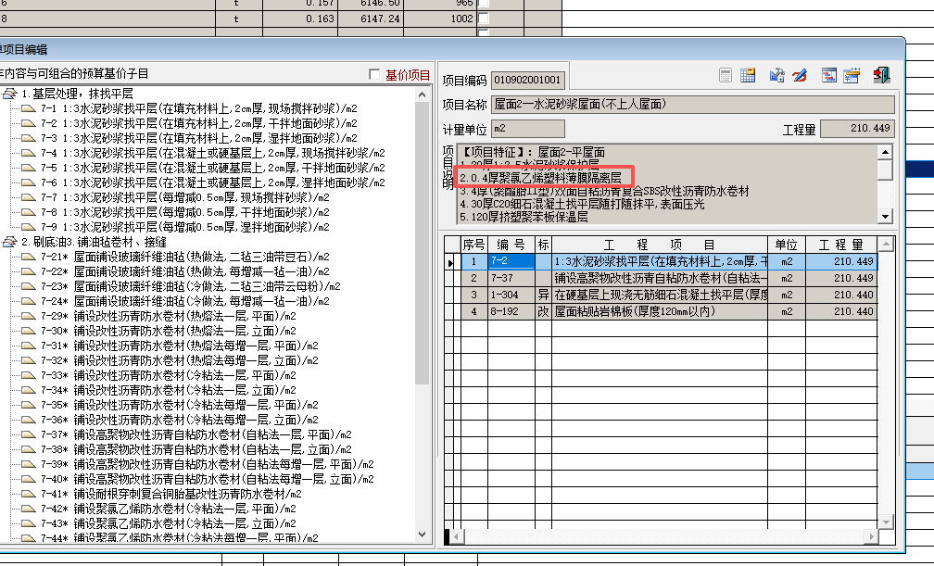Click the 工程项目 column header
934x566 pixels.
(660, 245)
